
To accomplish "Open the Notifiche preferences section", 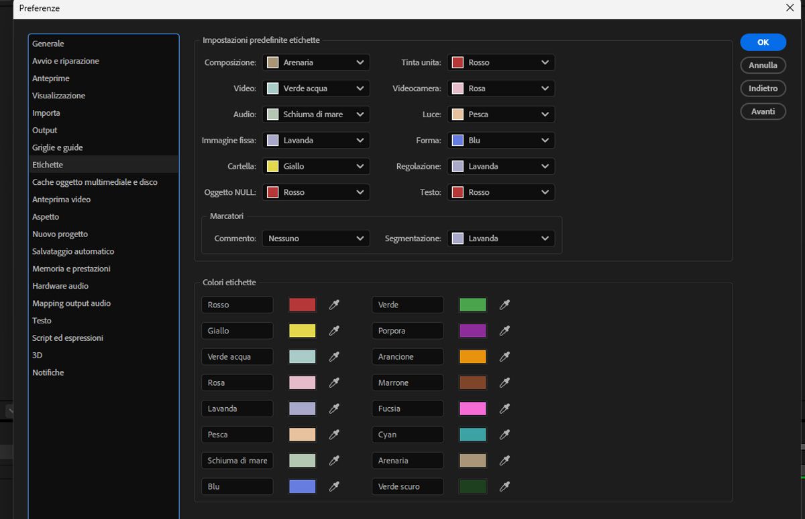I will click(x=104, y=372).
